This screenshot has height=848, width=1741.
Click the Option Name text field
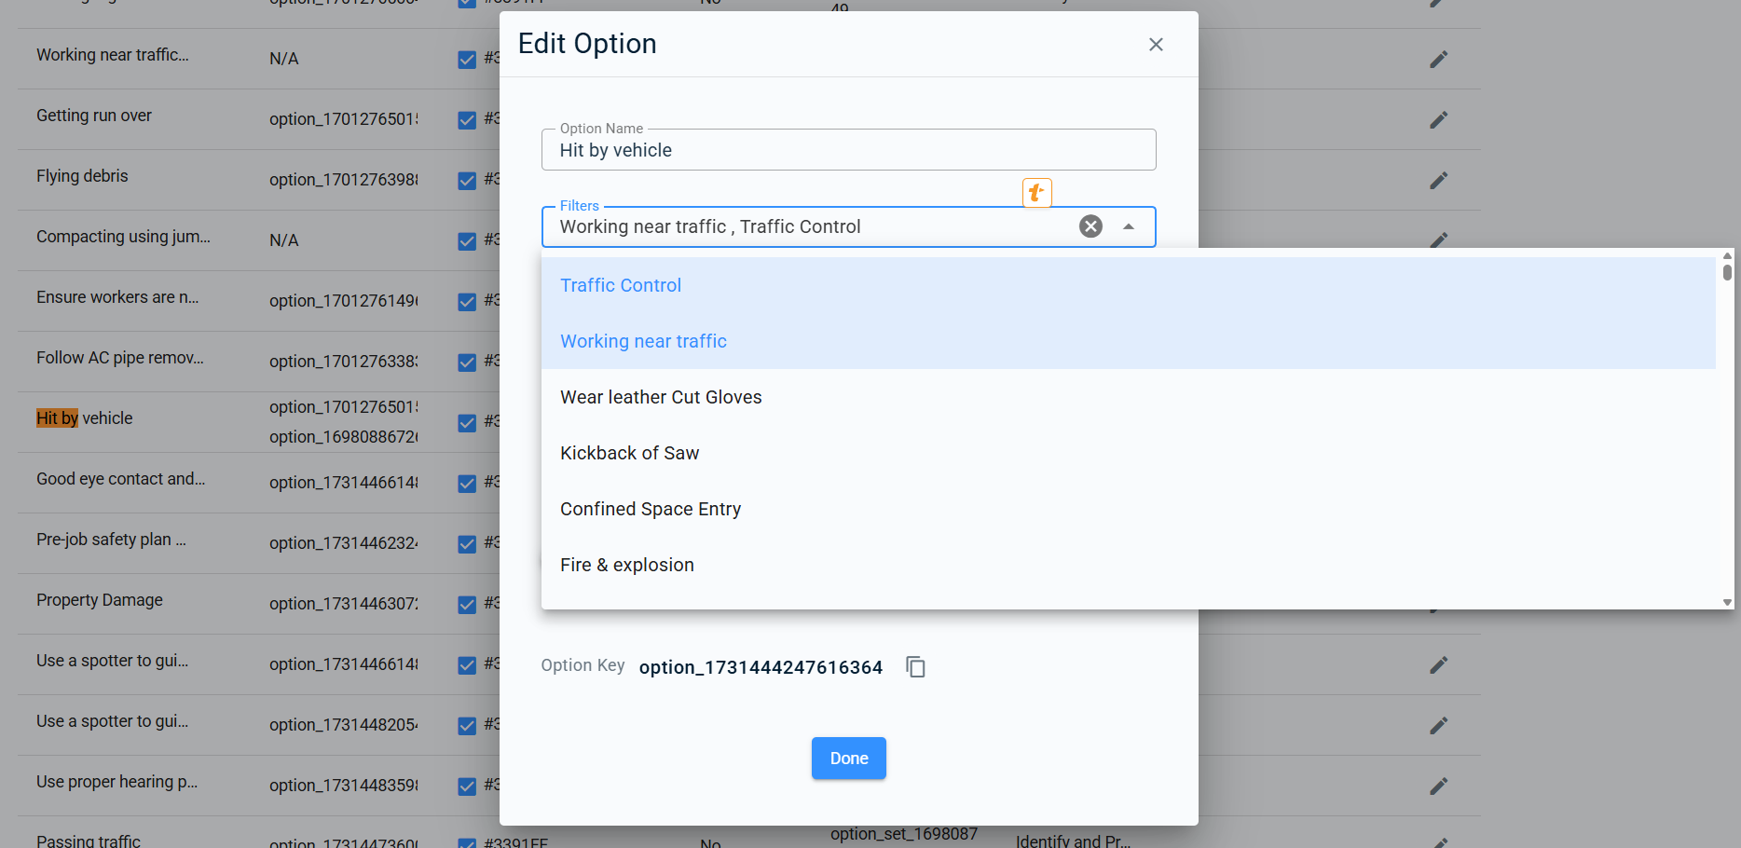848,151
